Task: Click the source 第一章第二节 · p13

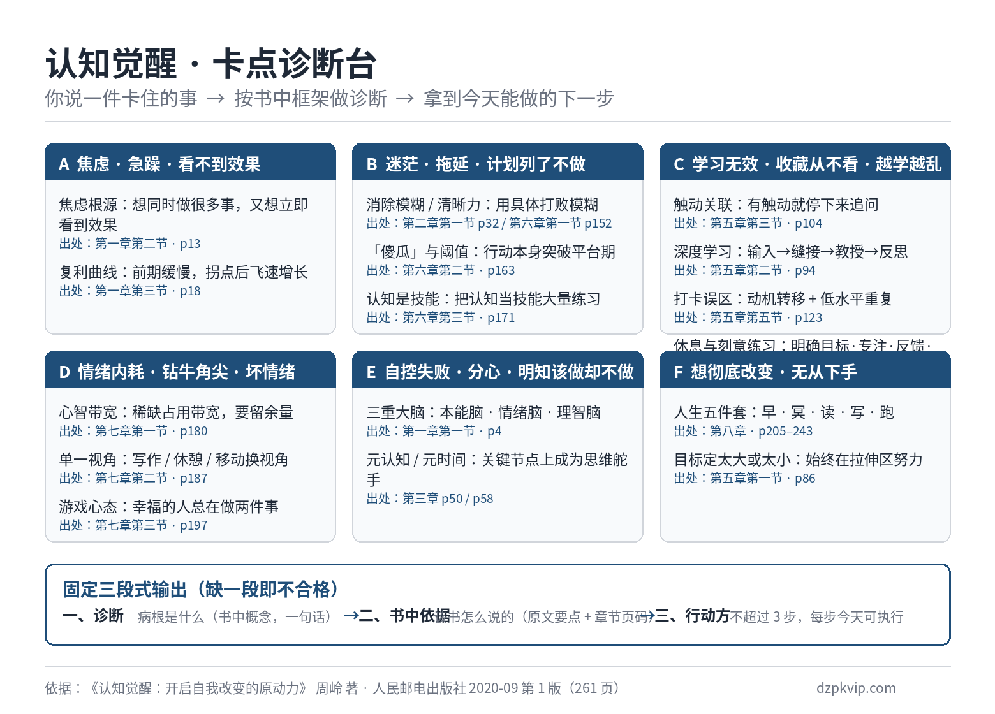Action: (129, 244)
